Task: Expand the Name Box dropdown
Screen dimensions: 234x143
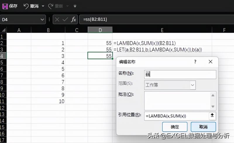Action: click(42, 19)
